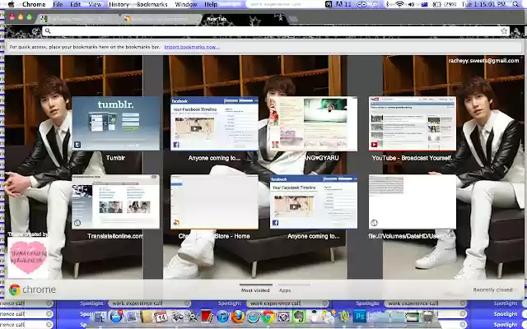The height and width of the screenshot is (329, 527).
Task: Click the clock showing Tue 1:15:01 PM
Action: coord(483,4)
